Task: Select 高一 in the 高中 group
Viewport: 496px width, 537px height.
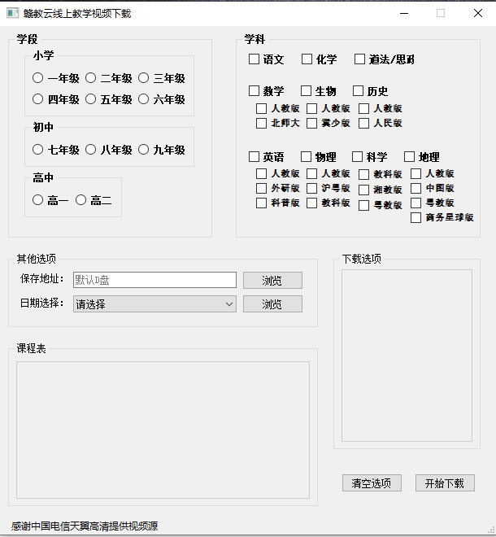Action: (37, 200)
